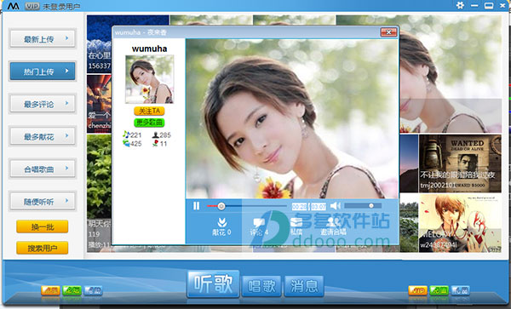Open the private message 私信 icon
The height and width of the screenshot is (309, 511).
pyautogui.click(x=296, y=226)
